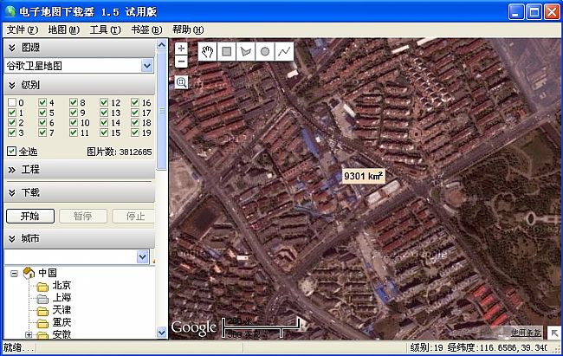Click the 北京 folder icon

pyautogui.click(x=42, y=287)
